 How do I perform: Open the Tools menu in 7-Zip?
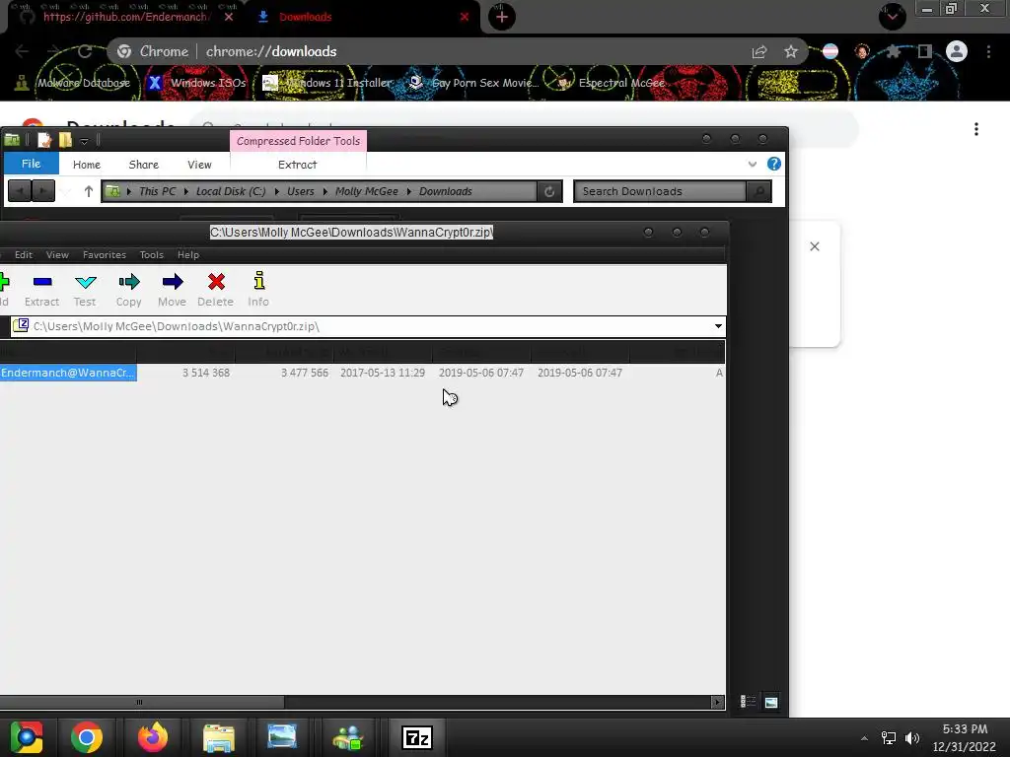pos(151,255)
